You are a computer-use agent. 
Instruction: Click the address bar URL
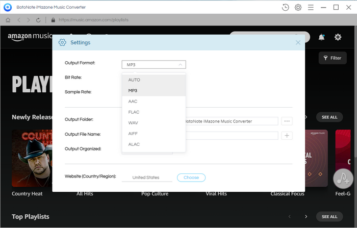[93, 20]
